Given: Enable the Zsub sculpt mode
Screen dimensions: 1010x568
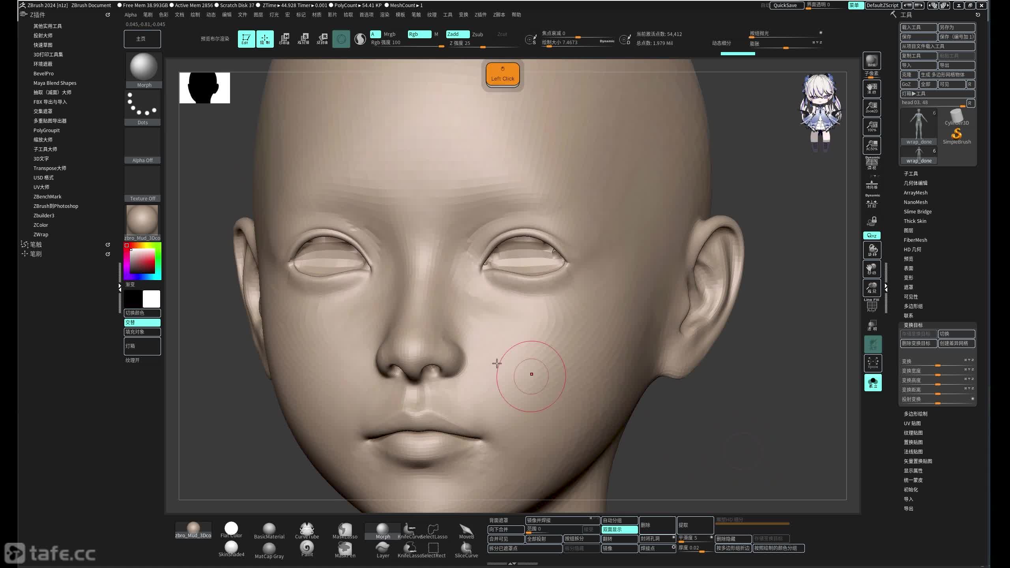Looking at the screenshot, I should (x=478, y=34).
